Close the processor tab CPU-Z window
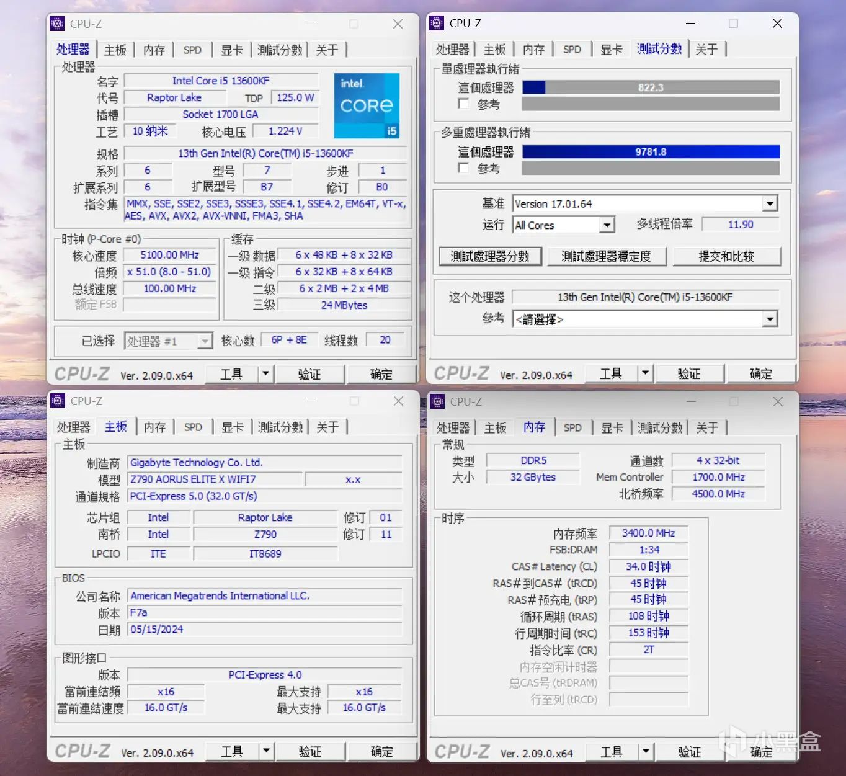This screenshot has width=846, height=776. [398, 24]
